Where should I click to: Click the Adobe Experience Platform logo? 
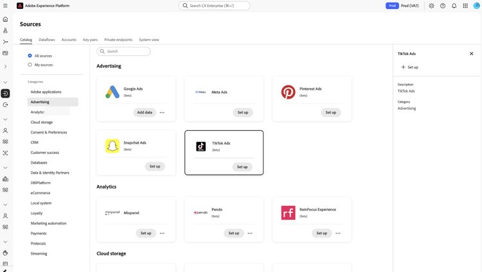click(20, 6)
